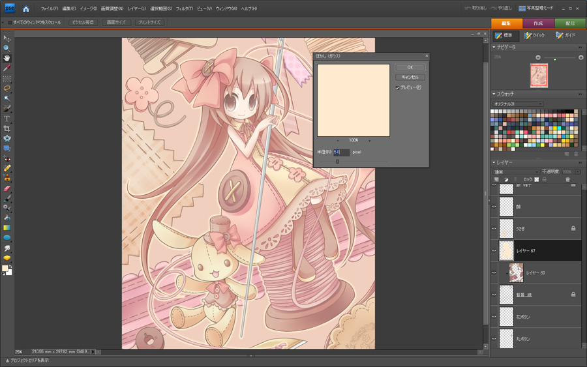Click the trash icon in Layers panel

click(x=567, y=179)
